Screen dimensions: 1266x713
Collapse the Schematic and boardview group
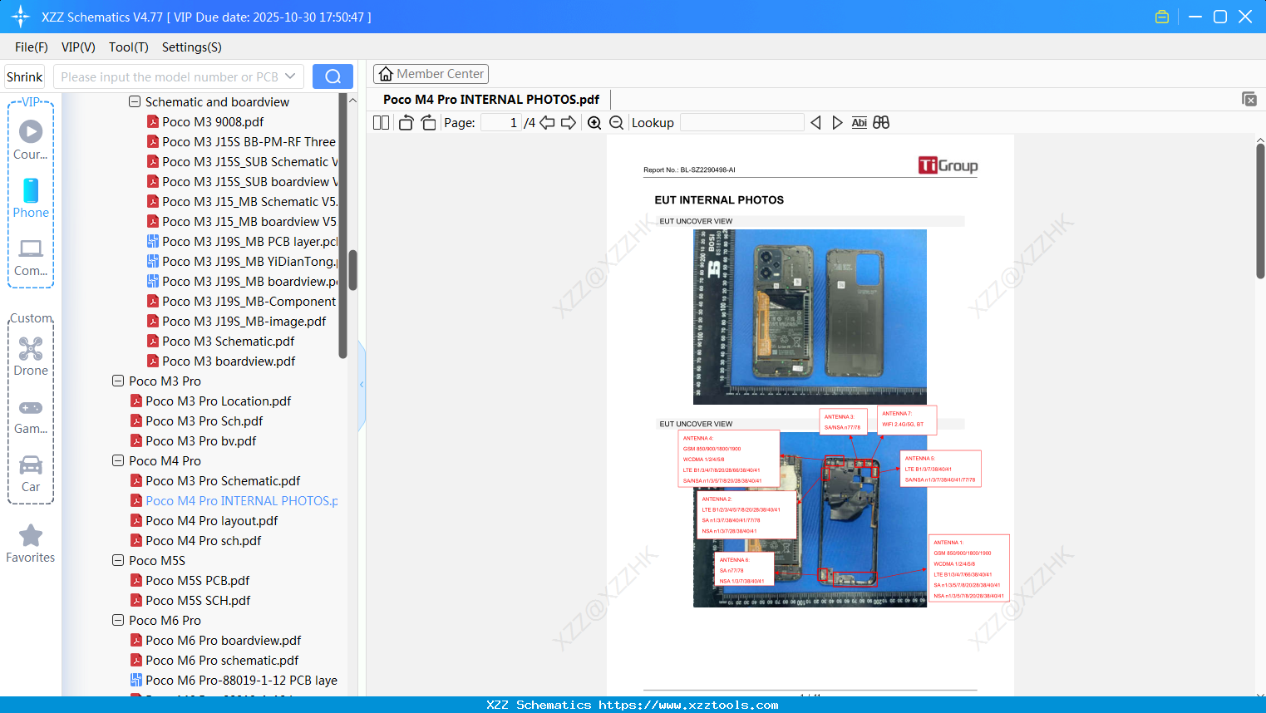pyautogui.click(x=134, y=101)
